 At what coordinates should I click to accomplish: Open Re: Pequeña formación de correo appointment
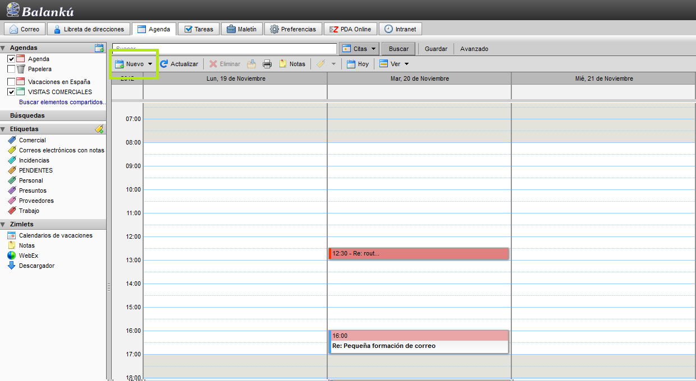click(x=418, y=342)
